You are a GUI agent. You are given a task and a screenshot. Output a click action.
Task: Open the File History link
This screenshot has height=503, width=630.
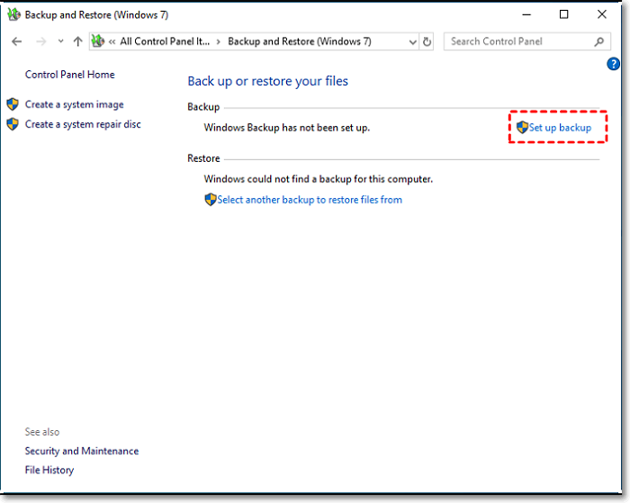point(49,470)
